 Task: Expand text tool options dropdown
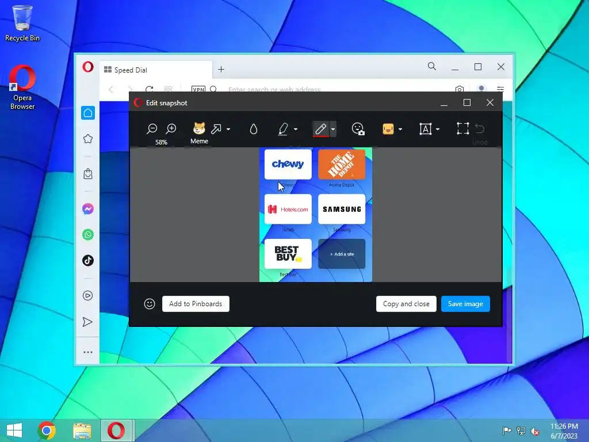coord(438,129)
